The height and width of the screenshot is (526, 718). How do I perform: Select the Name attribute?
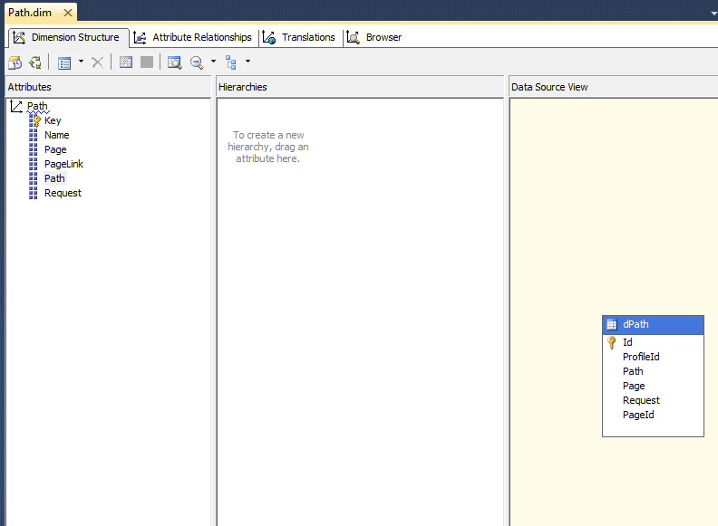pyautogui.click(x=57, y=136)
